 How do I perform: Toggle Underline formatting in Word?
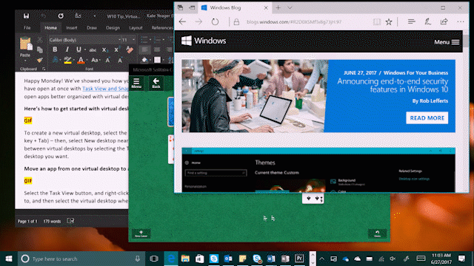pos(79,50)
